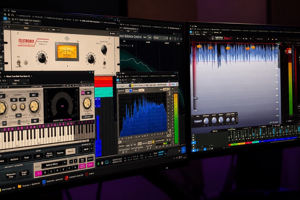This screenshot has width=300, height=200.
Task: Click the down arrow beside 440.00 reference
Action: click(92, 148)
